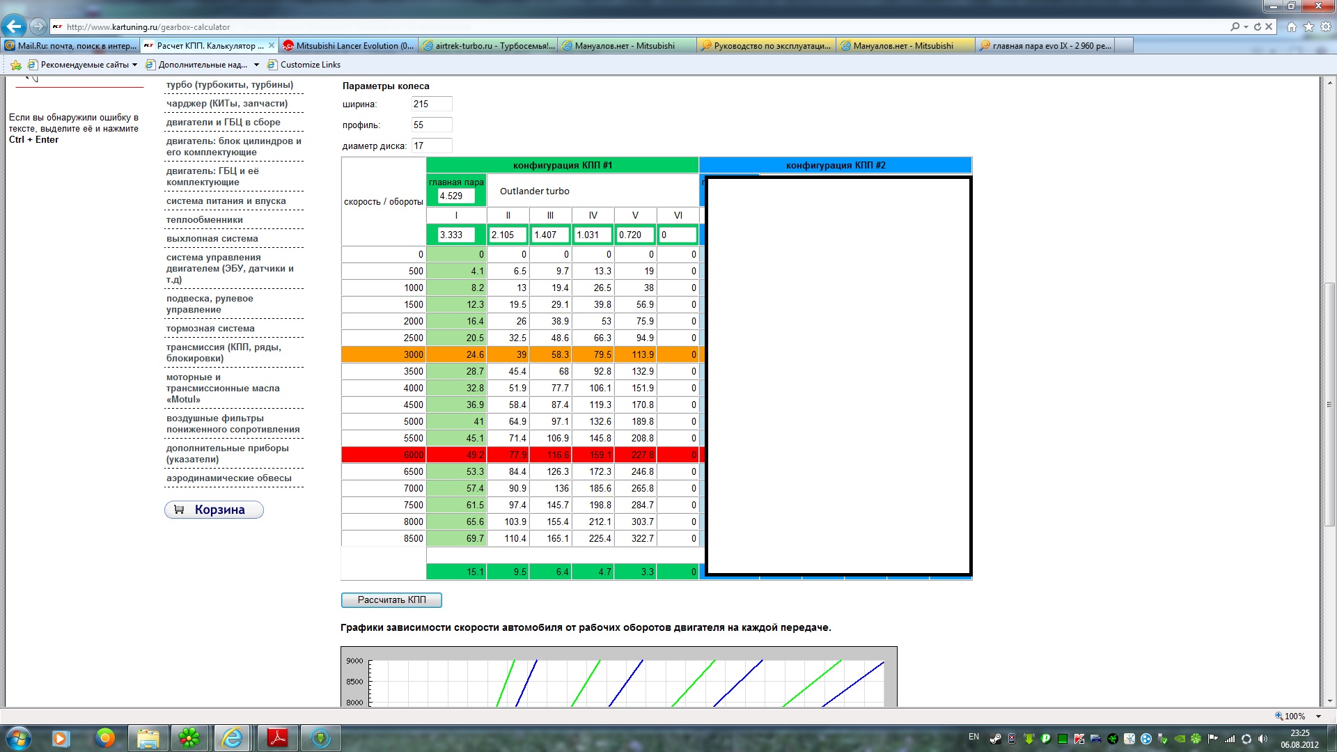
Task: Click the browser Back arrow button
Action: pyautogui.click(x=14, y=26)
